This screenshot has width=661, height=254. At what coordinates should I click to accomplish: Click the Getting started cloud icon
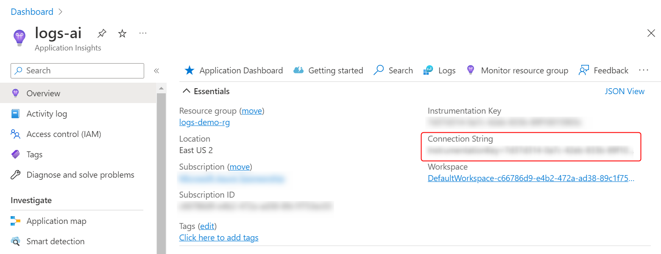point(298,70)
